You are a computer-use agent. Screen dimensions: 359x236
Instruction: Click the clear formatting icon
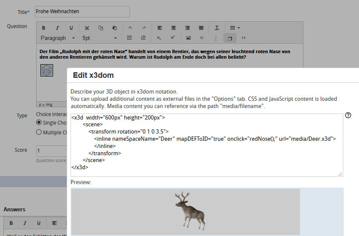pos(217,28)
